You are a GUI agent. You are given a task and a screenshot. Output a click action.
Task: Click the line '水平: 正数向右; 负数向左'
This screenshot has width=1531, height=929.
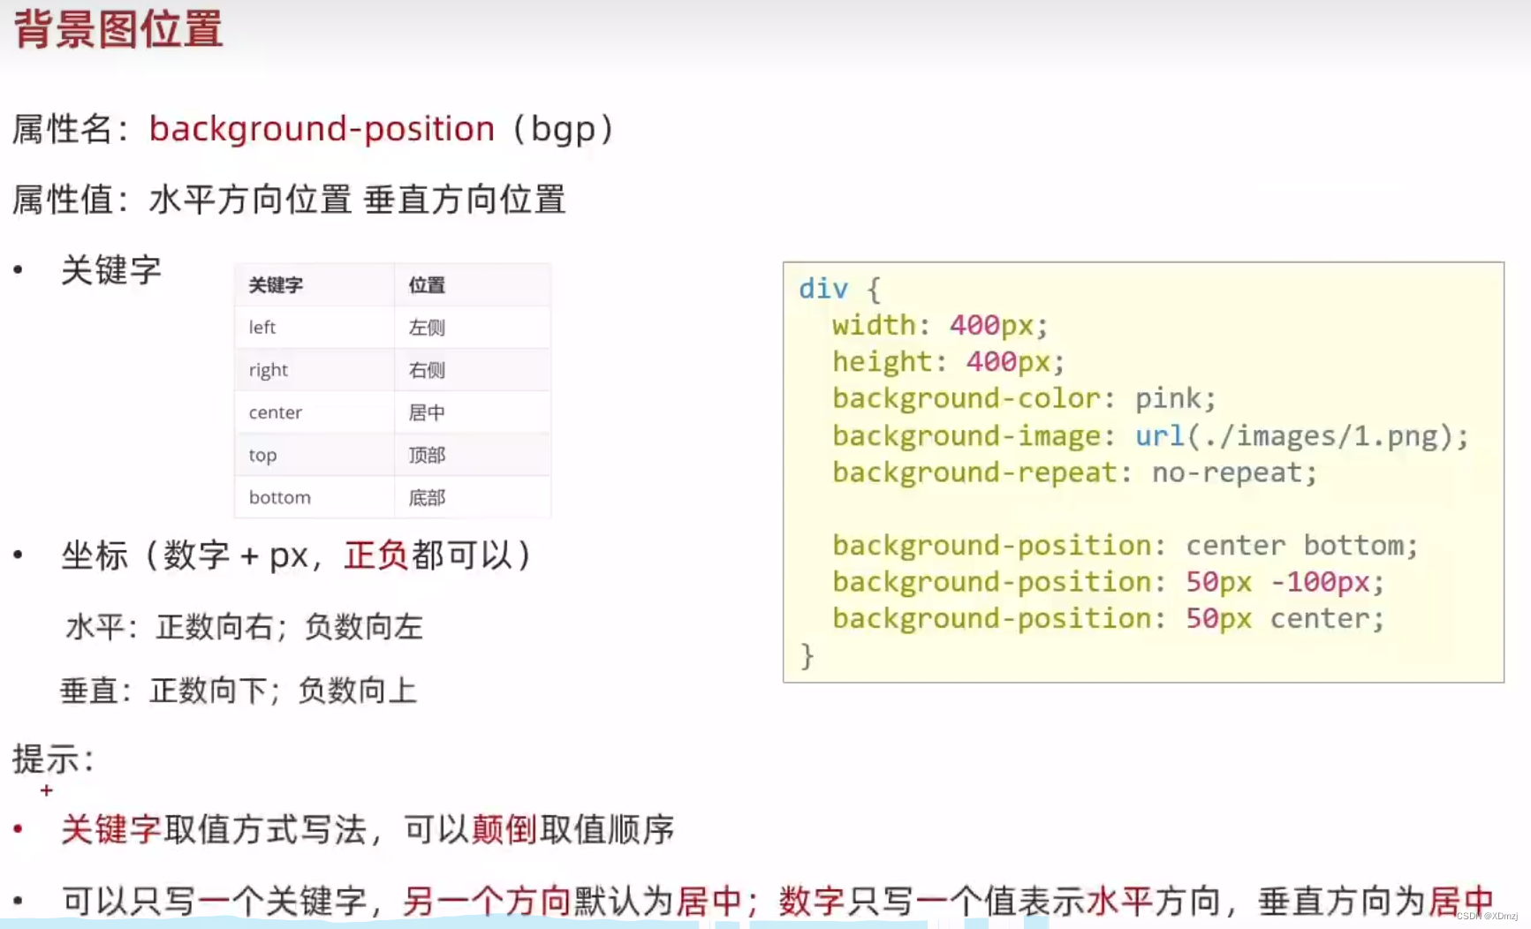(245, 627)
